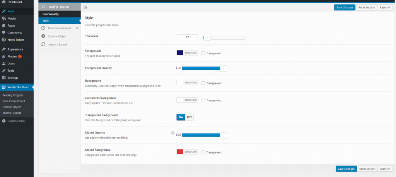The width and height of the screenshot is (396, 177).
Task: Switch to the Functionality tab
Action: click(51, 14)
